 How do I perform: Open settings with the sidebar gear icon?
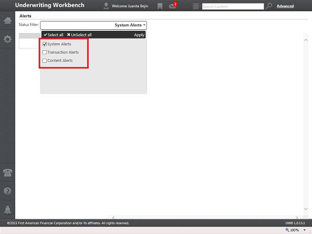coord(8,39)
